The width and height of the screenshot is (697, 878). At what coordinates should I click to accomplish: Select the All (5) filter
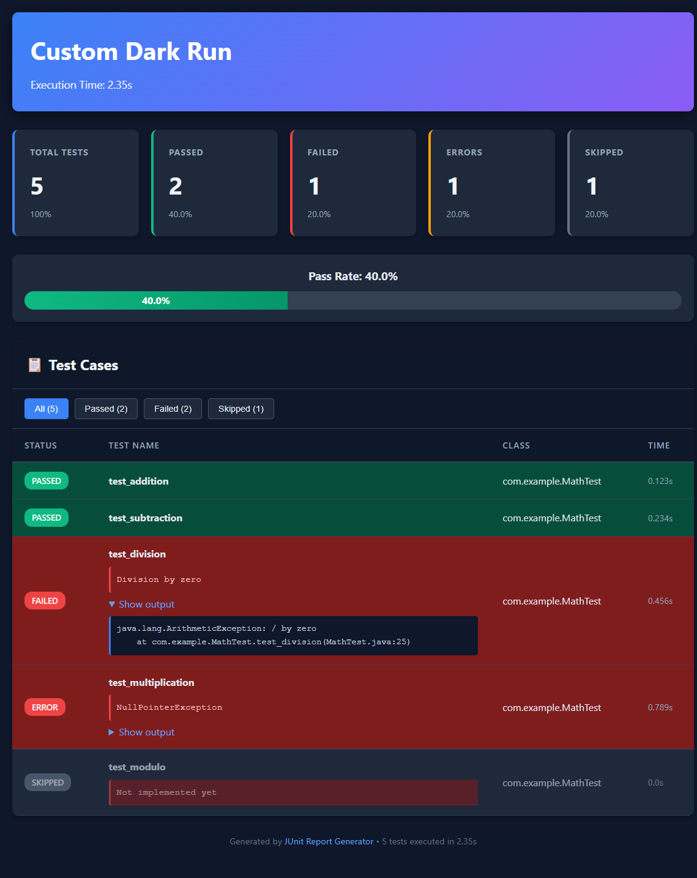click(x=47, y=409)
